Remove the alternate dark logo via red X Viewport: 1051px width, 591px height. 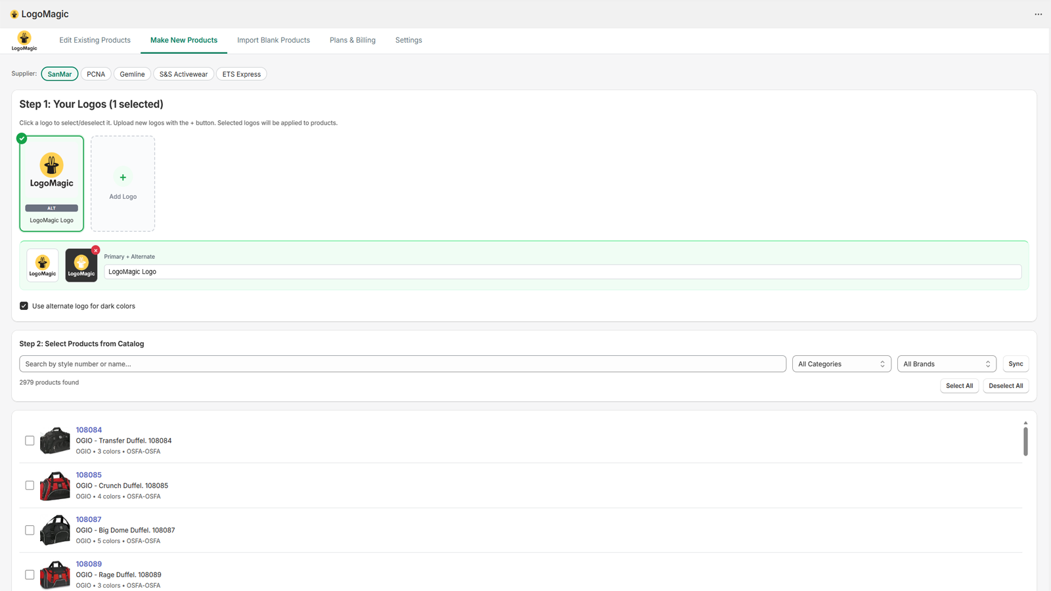pos(96,250)
